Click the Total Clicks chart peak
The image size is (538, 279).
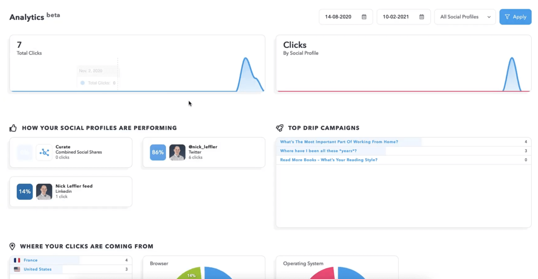[246, 58]
